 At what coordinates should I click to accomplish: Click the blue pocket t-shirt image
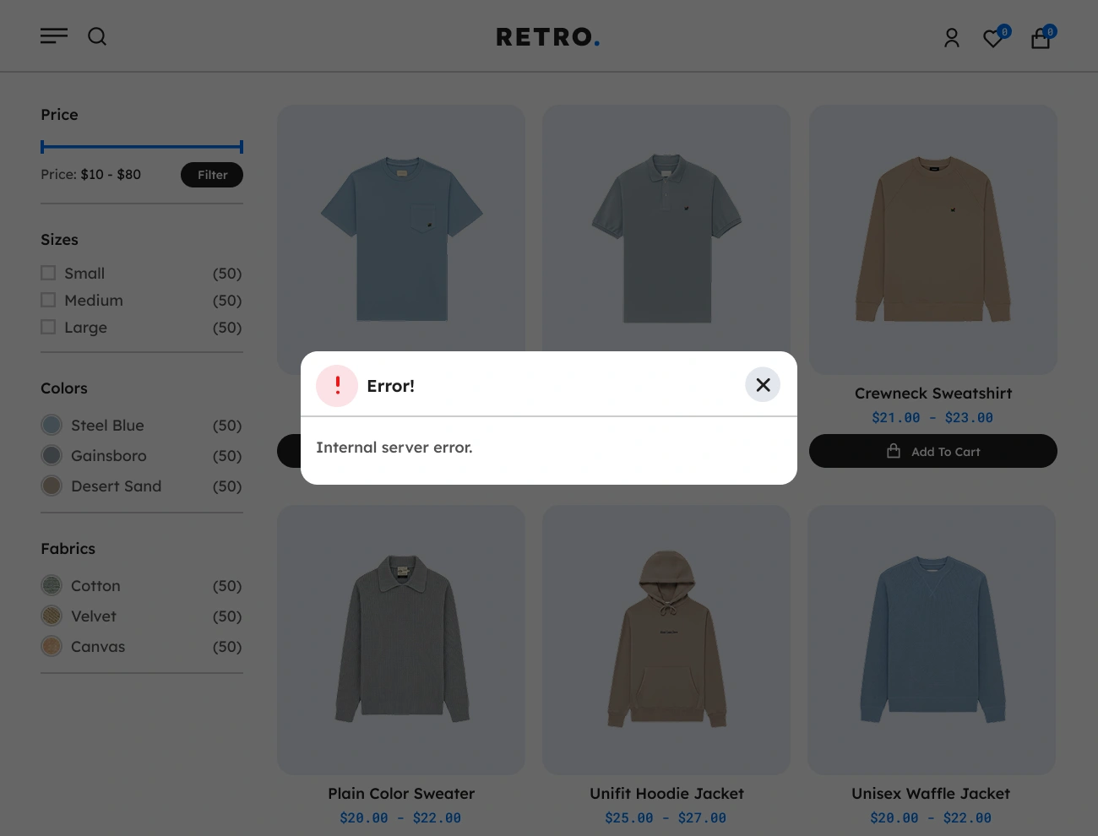(x=401, y=239)
